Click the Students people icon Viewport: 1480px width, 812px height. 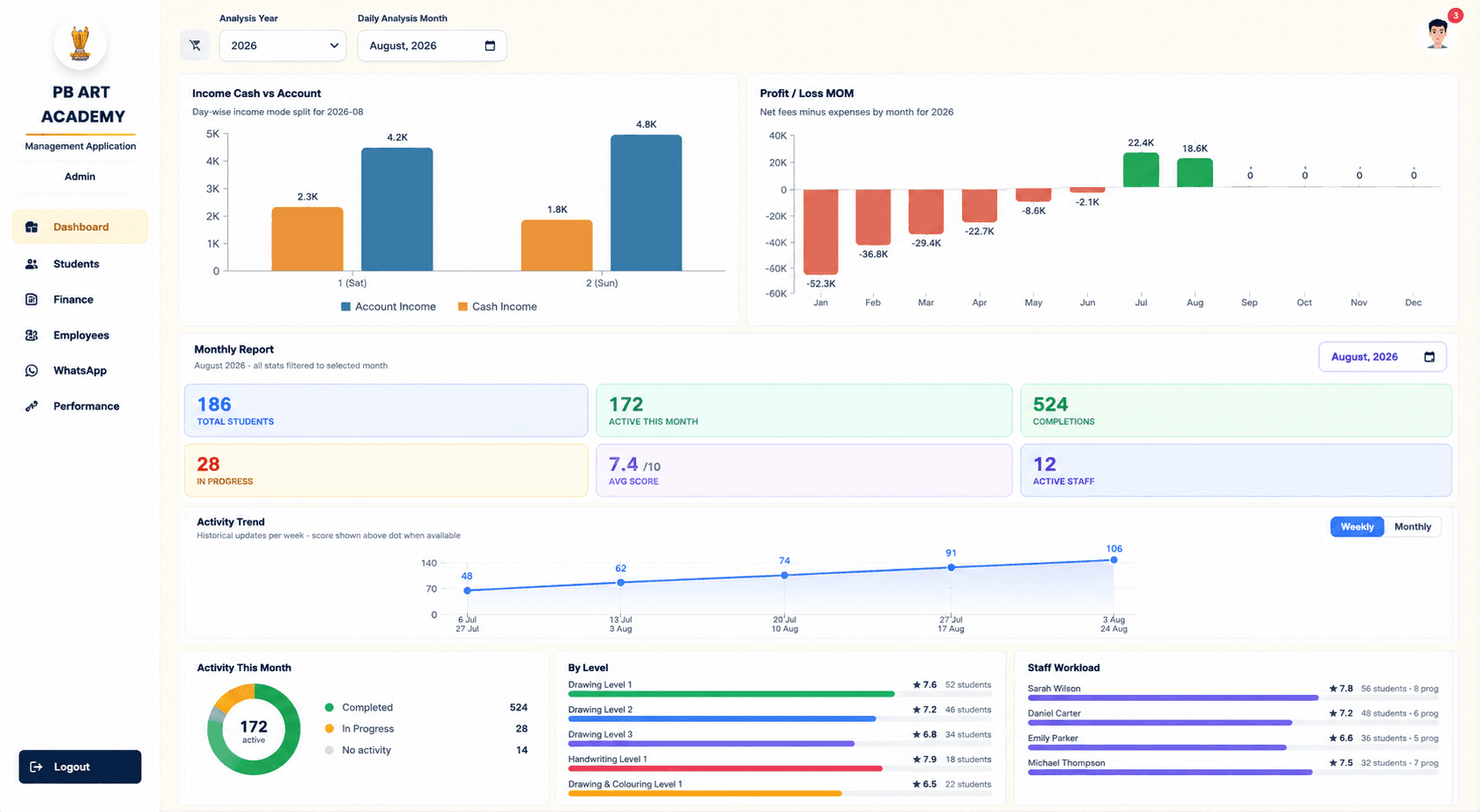[31, 264]
